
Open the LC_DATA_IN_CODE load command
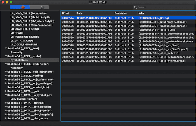click(x=22, y=41)
